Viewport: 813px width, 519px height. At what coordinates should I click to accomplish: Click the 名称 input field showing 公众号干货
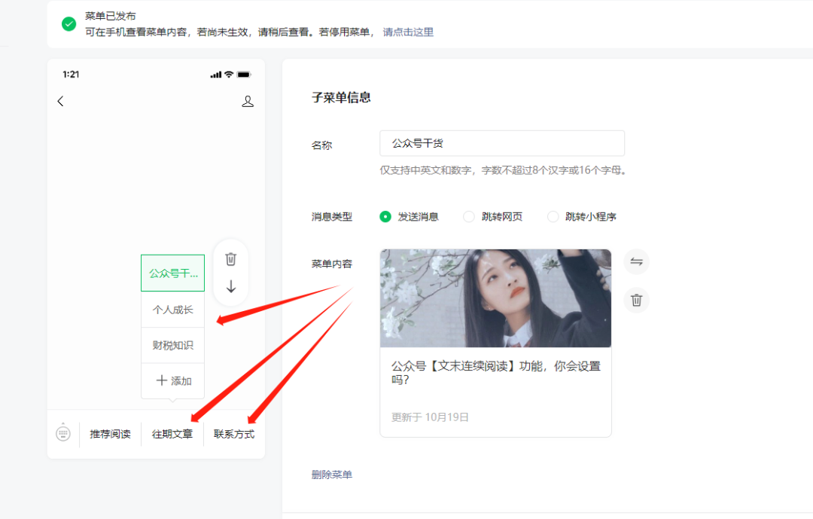(501, 143)
